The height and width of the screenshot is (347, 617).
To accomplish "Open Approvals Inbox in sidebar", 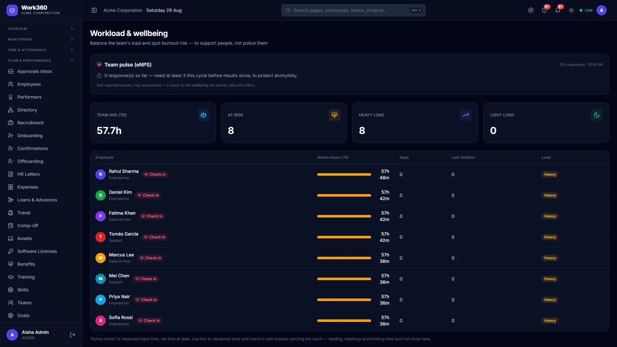I will click(x=41, y=71).
